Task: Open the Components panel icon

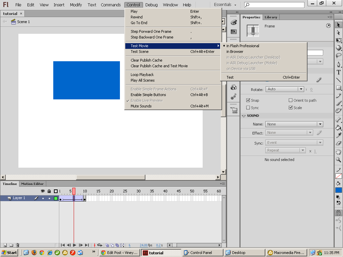Action: point(233,87)
